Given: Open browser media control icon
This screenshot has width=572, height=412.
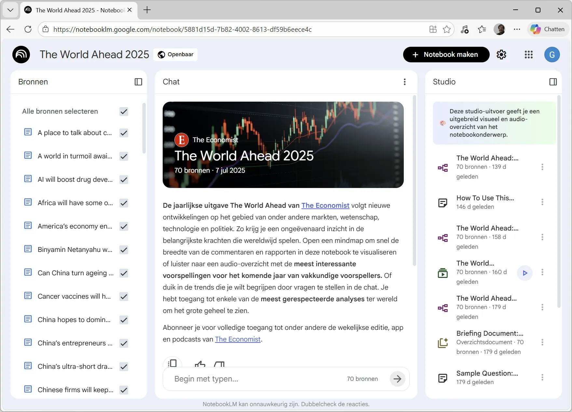Looking at the screenshot, I should click(x=464, y=29).
